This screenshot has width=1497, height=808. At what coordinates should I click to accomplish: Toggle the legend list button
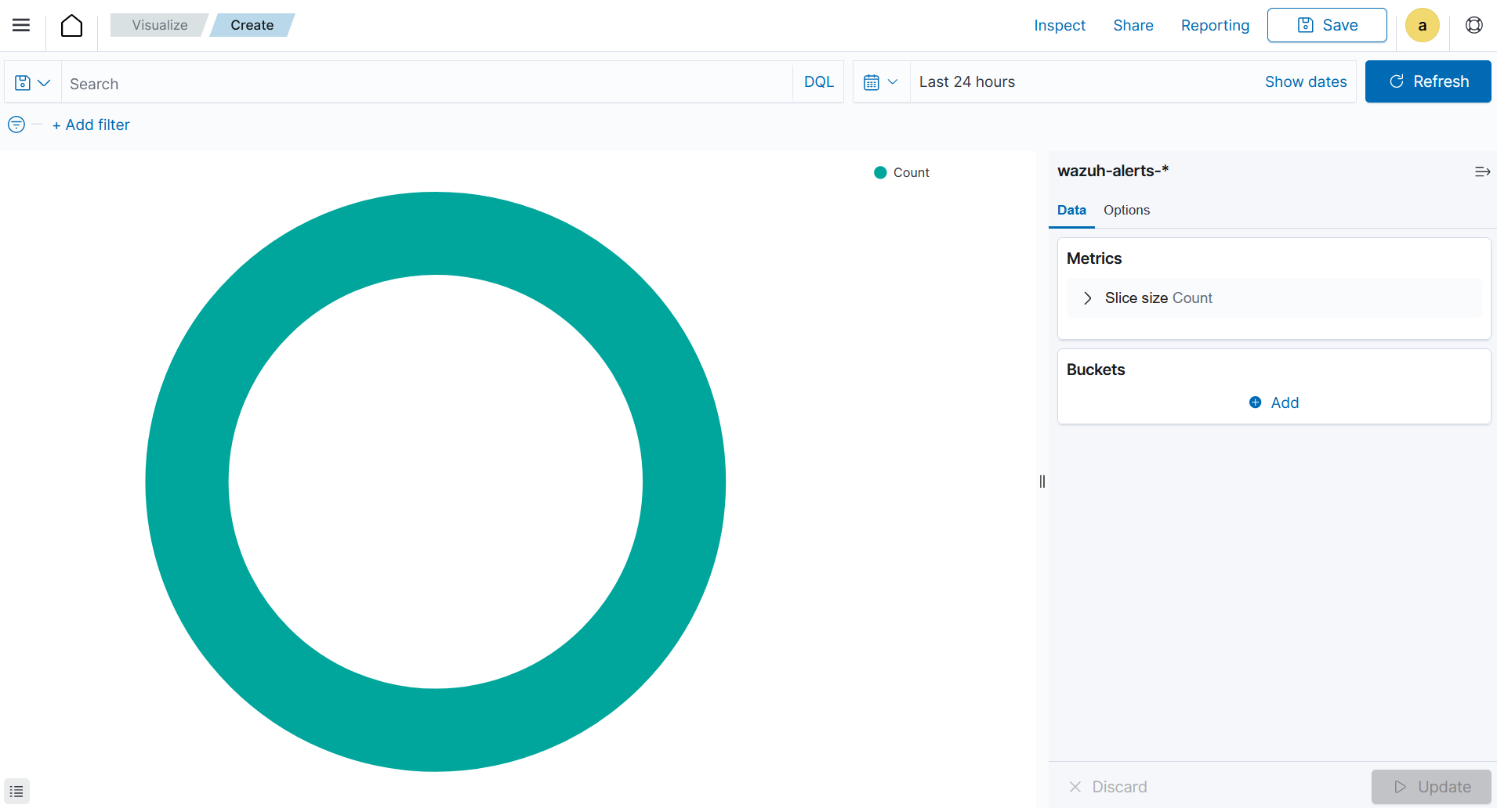click(16, 791)
